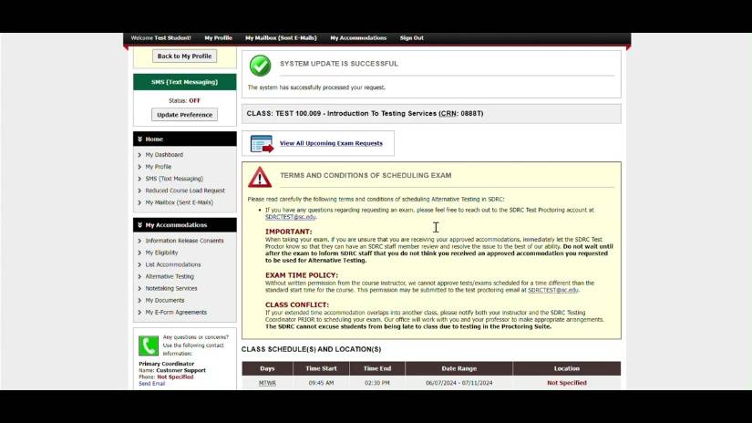
Task: Click the Days column header
Action: pos(267,369)
